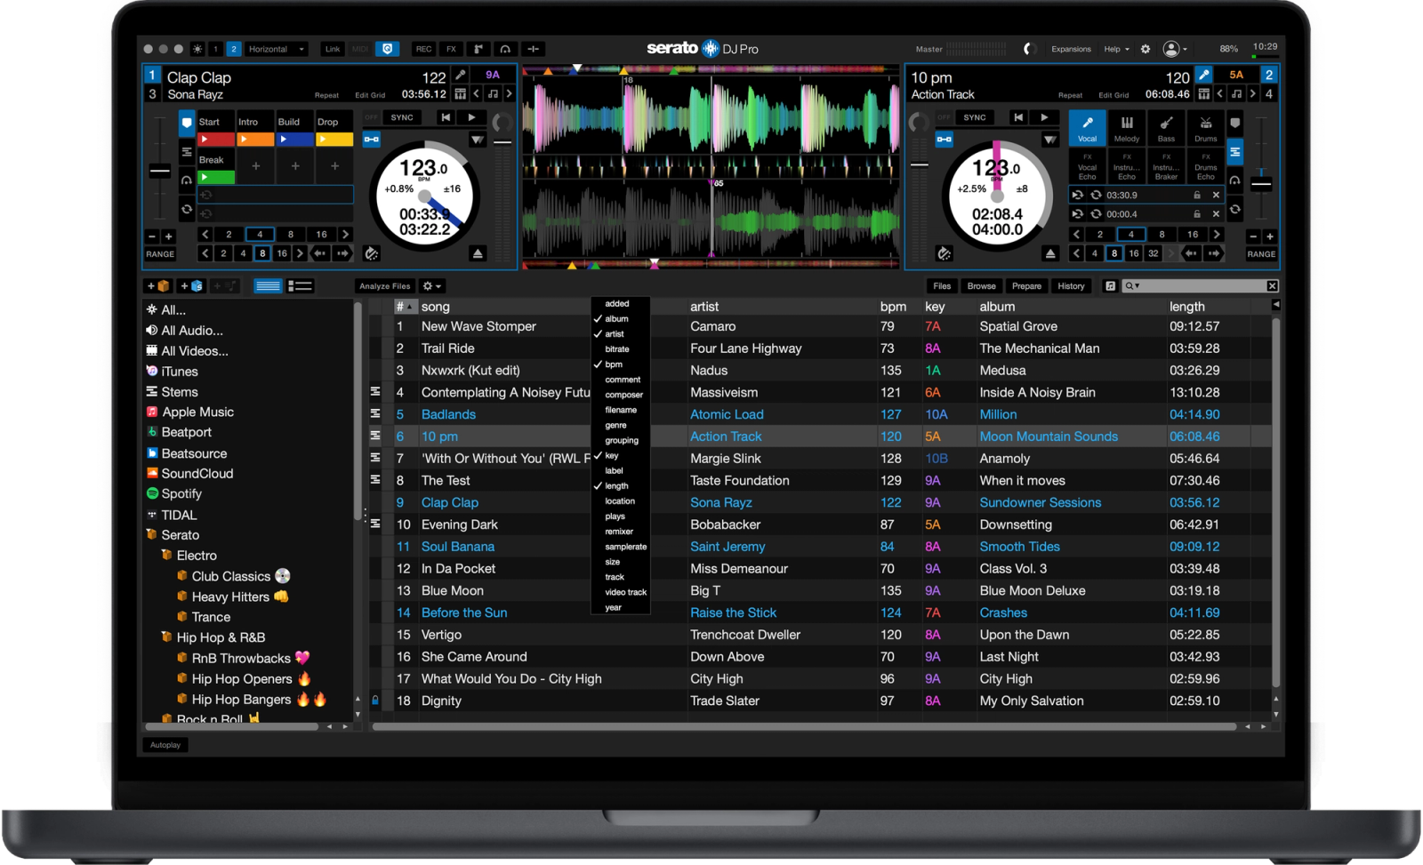Select Electro crate in sidebar
Image resolution: width=1423 pixels, height=865 pixels.
197,556
